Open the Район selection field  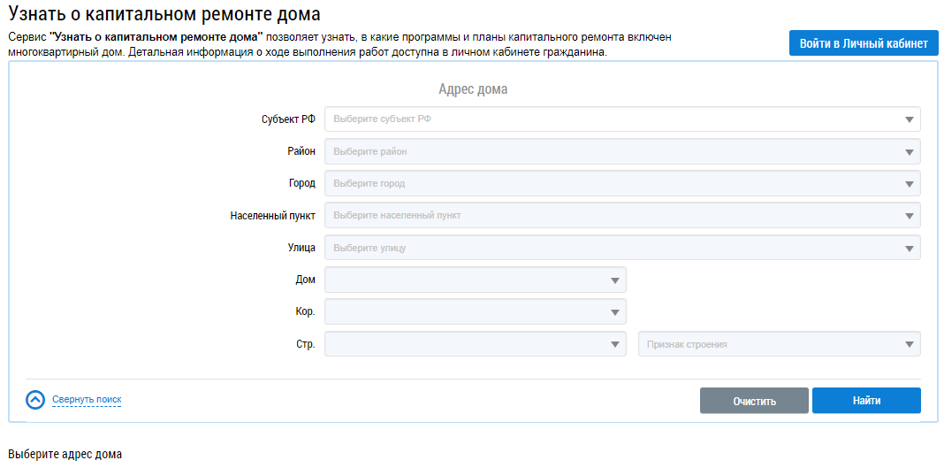tap(610, 151)
